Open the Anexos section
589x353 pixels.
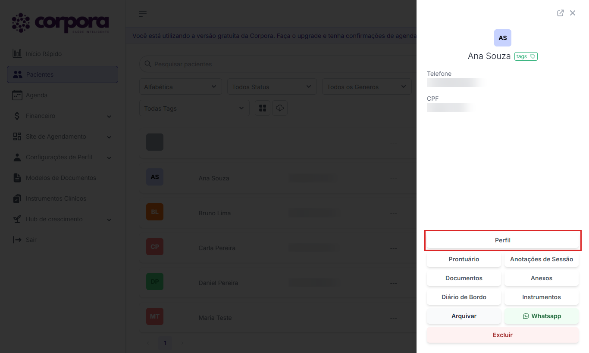[542, 278]
